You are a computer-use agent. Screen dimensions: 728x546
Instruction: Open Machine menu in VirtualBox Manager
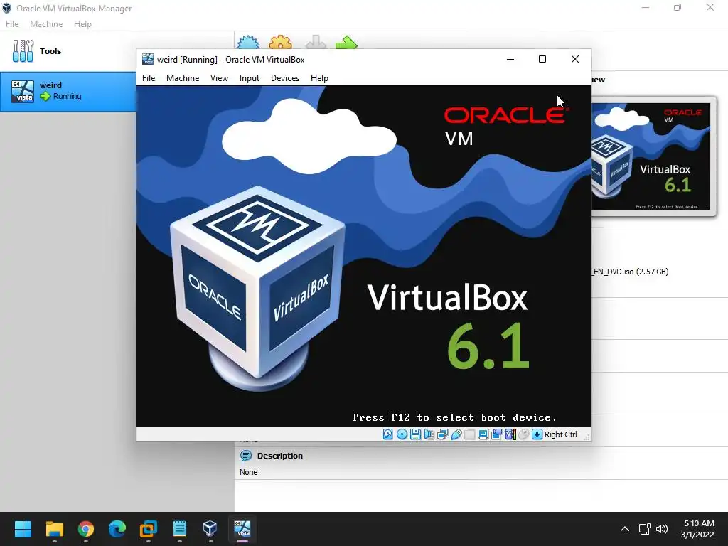(x=46, y=24)
